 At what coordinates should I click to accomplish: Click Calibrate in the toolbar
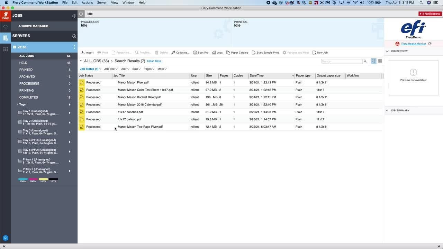coord(180,53)
